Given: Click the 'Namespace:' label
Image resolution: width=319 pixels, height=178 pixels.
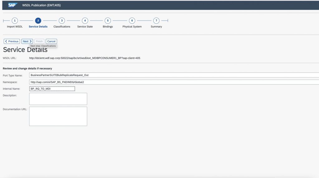Looking at the screenshot, I should 10,82.
